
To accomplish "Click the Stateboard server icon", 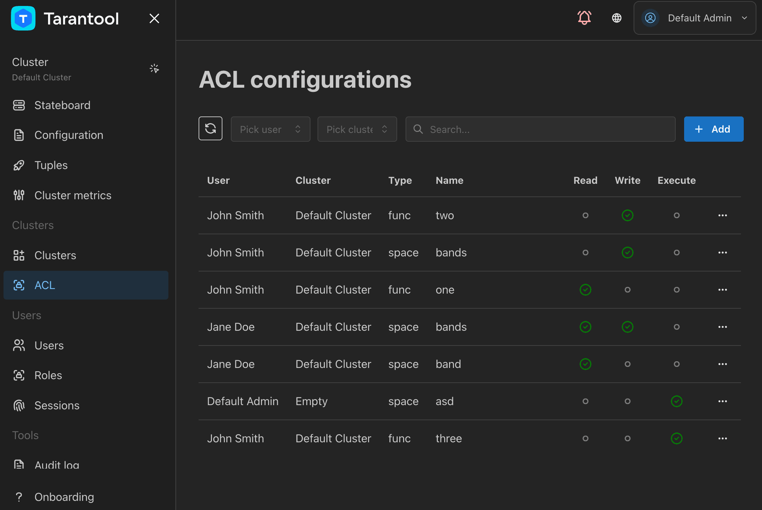I will 19,105.
